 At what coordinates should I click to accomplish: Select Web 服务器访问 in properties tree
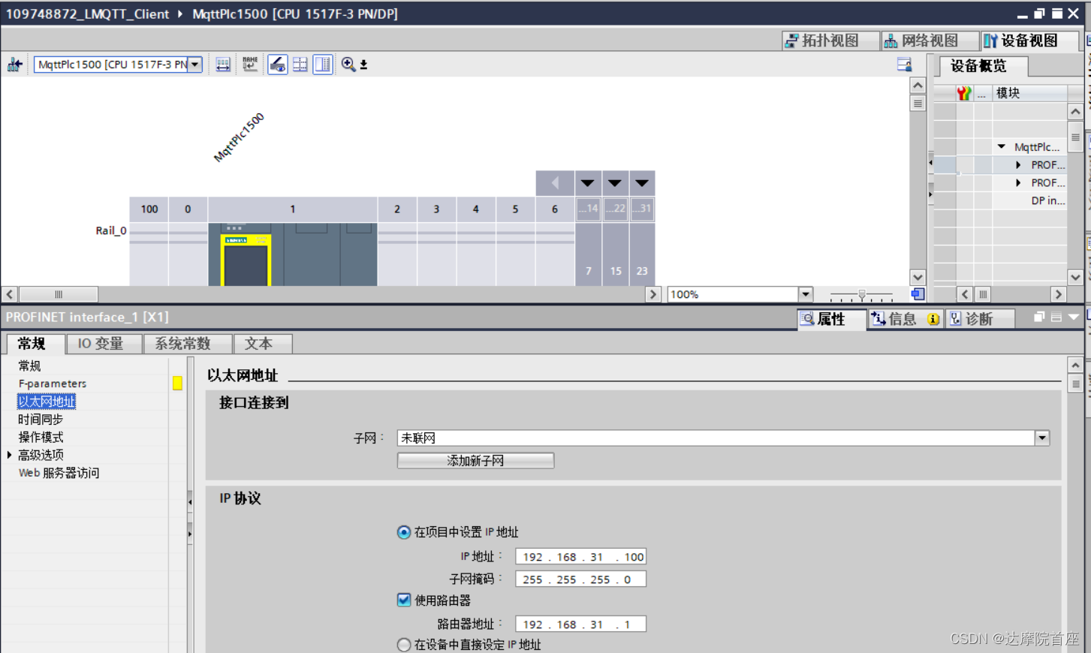pyautogui.click(x=59, y=473)
